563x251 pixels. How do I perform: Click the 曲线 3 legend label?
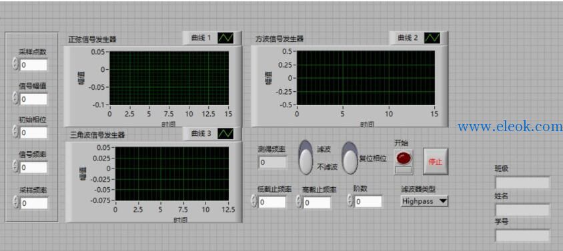point(201,134)
